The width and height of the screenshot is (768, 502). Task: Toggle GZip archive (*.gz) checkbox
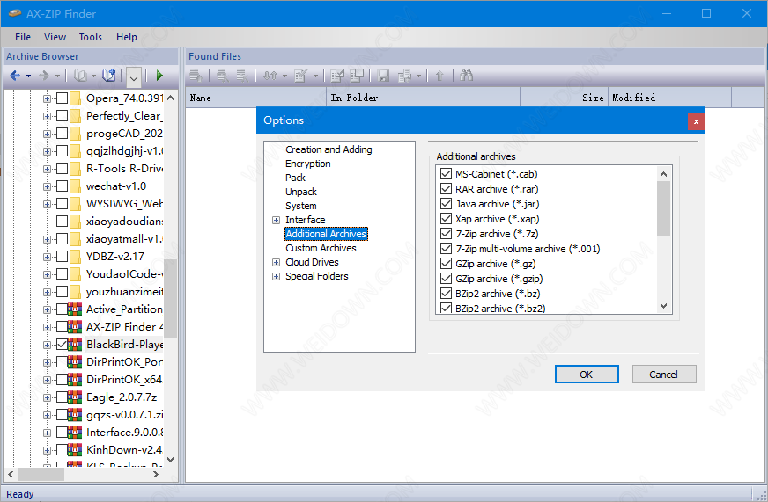pyautogui.click(x=446, y=264)
